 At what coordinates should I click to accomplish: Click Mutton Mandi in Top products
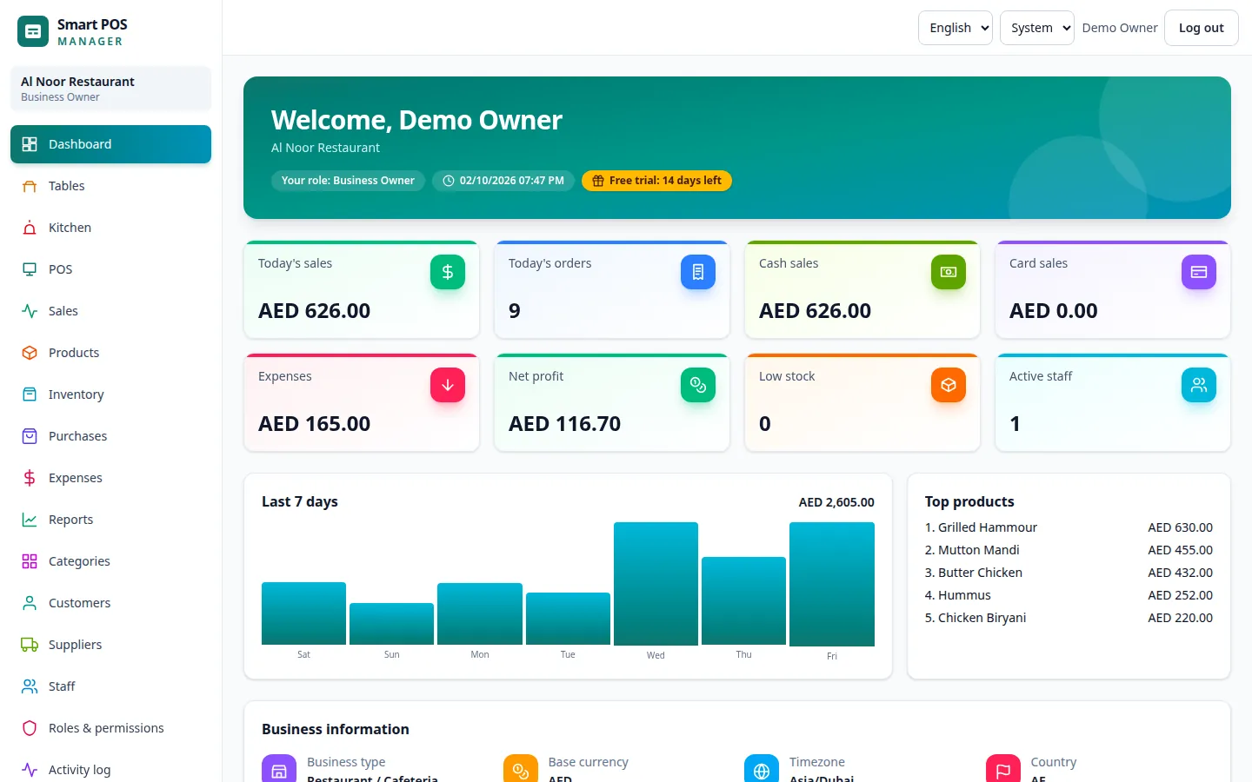point(979,550)
